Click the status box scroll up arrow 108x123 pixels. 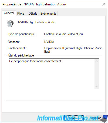[97, 62]
